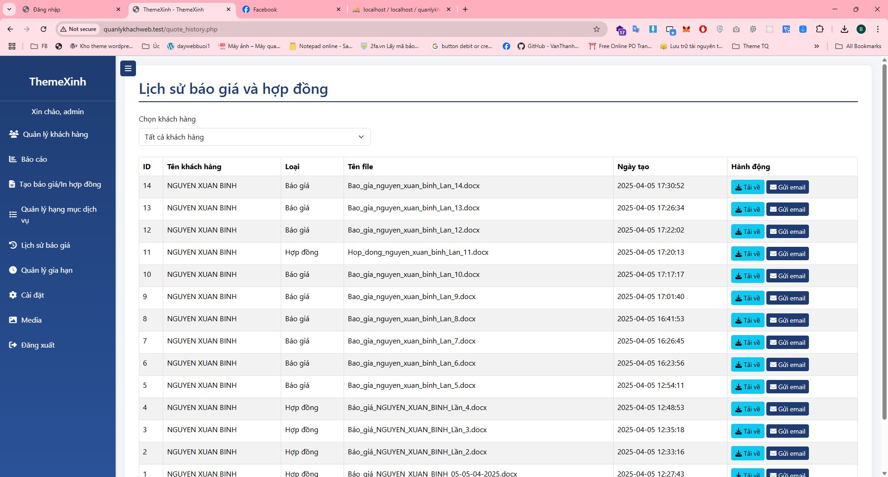This screenshot has height=477, width=888.
Task: Toggle the sidebar hamburger menu button
Action: (128, 68)
